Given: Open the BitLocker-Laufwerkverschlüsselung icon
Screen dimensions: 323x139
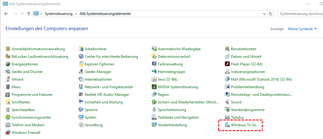Looking at the screenshot, I should pyautogui.click(x=8, y=57).
